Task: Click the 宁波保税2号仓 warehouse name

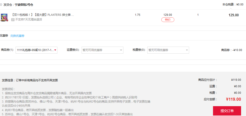Action: pyautogui.click(x=24, y=5)
